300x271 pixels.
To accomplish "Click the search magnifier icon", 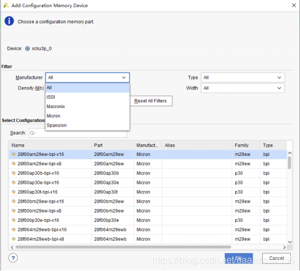I will click(x=33, y=133).
